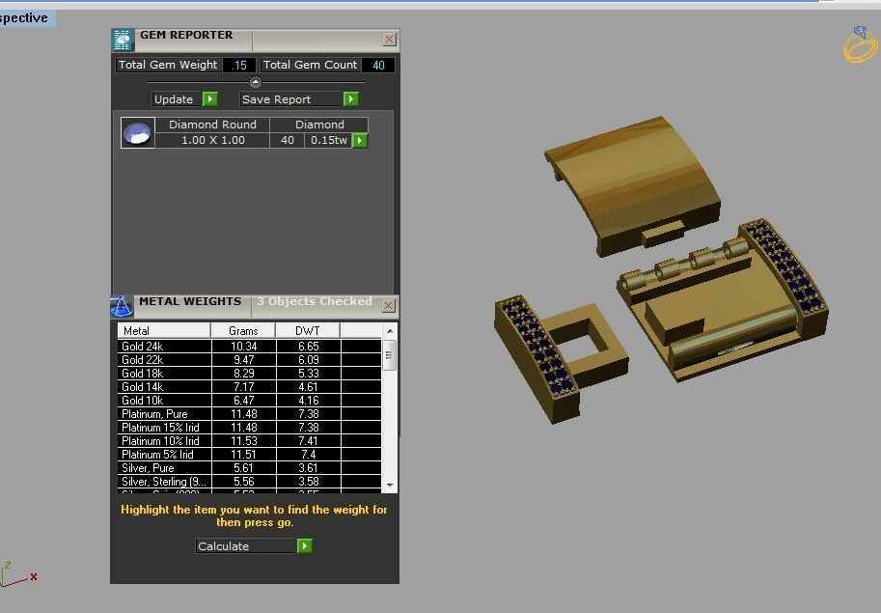
Task: Click green arrow beside 0.15tw
Action: (x=360, y=140)
